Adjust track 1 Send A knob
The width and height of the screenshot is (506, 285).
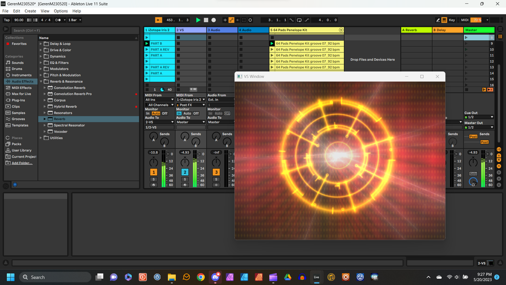click(x=153, y=137)
